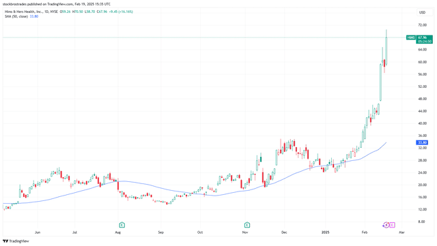Click the Jul label on time axis
The image size is (437, 246).
tap(74, 232)
